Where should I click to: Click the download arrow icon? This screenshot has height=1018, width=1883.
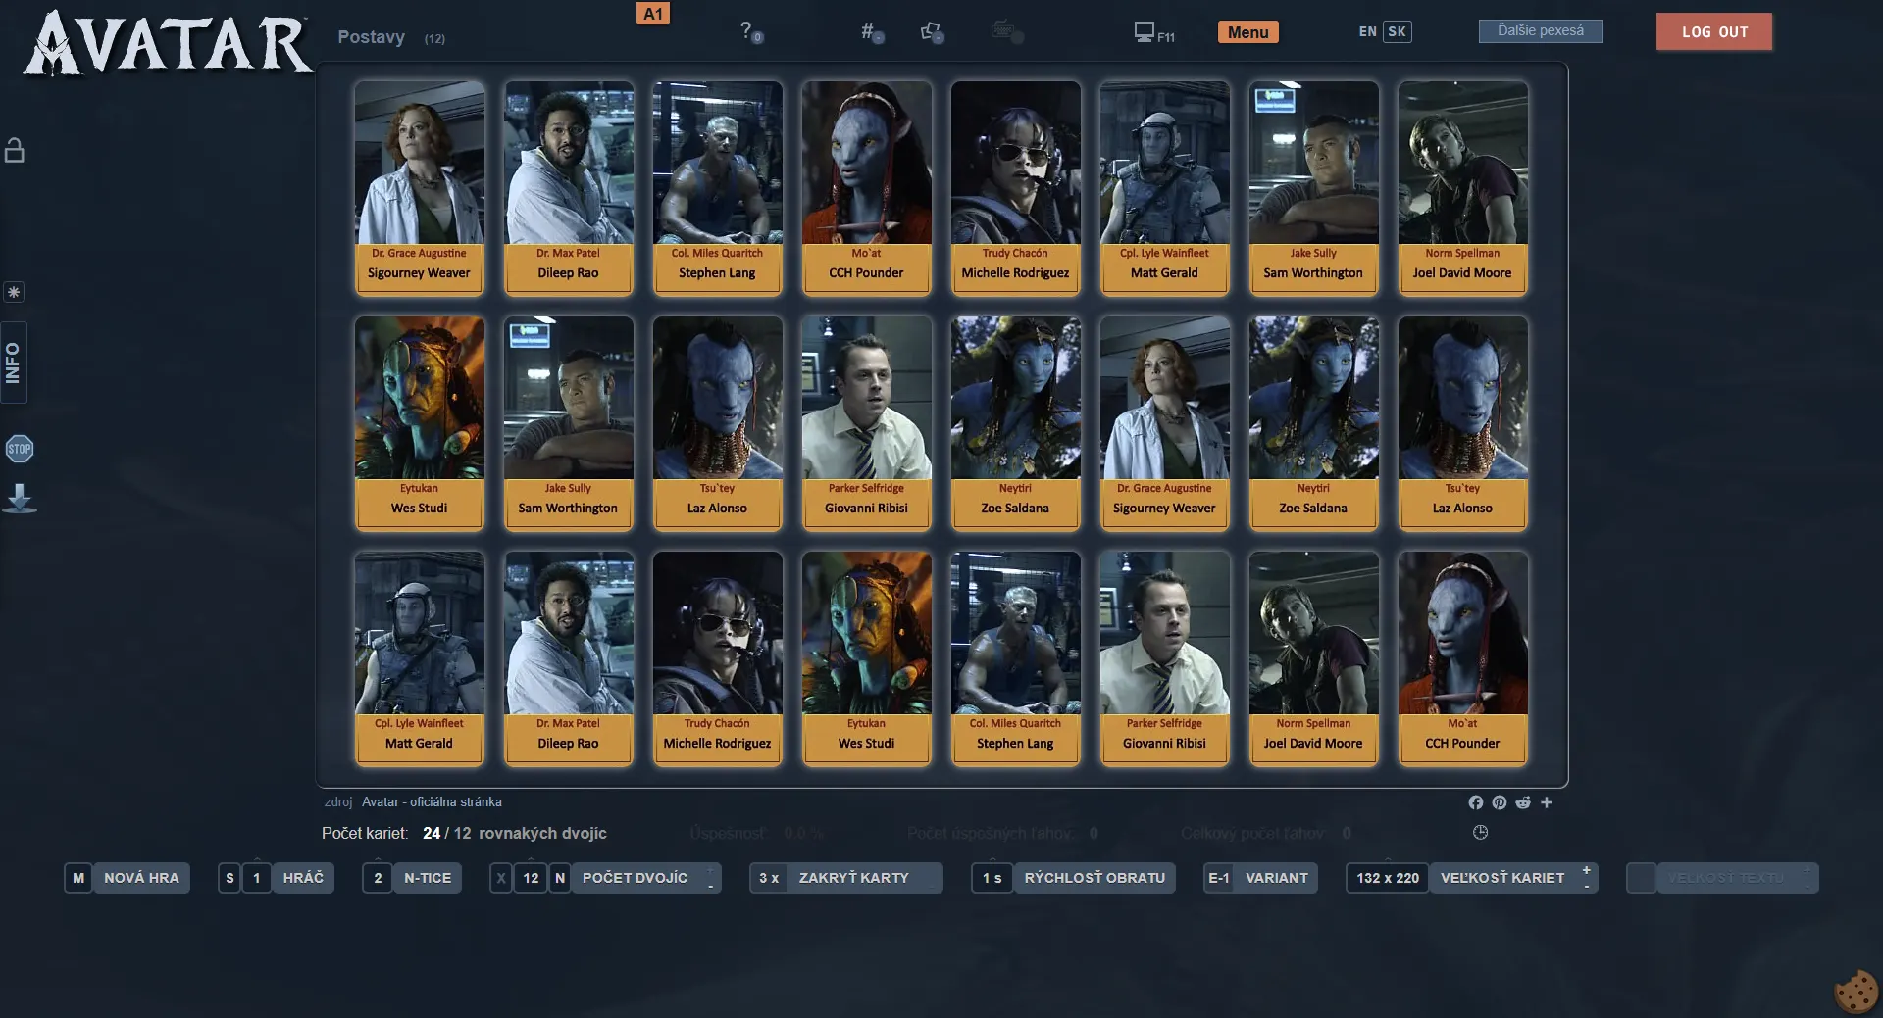(x=19, y=499)
